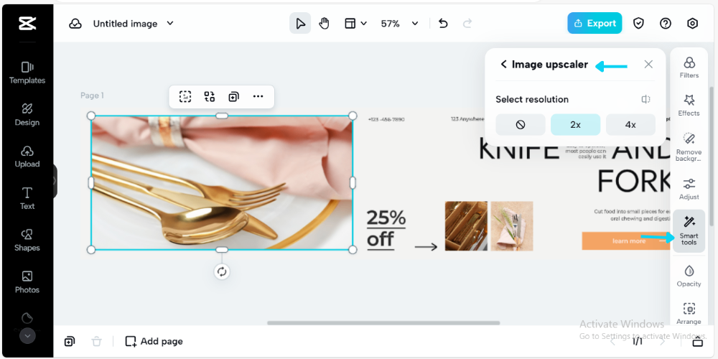Select the gold cutlery image on canvas
This screenshot has width=718, height=359.
tap(222, 182)
